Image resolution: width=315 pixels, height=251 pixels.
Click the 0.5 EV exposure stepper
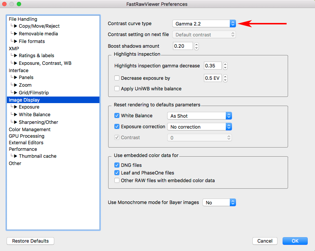(x=225, y=78)
